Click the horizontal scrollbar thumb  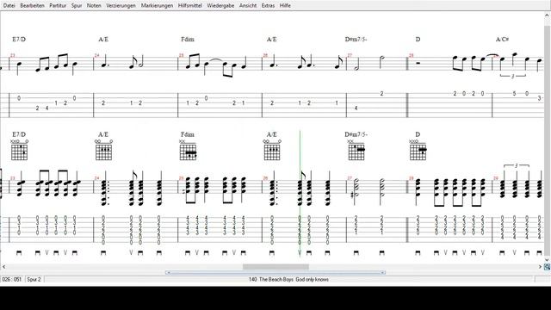coord(275,267)
